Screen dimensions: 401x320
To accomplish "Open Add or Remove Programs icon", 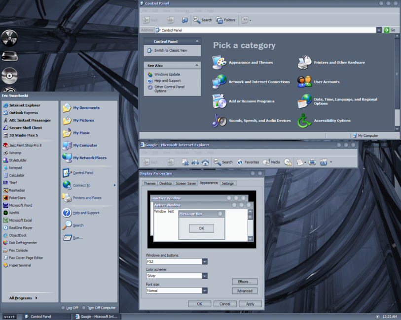I will tap(219, 101).
